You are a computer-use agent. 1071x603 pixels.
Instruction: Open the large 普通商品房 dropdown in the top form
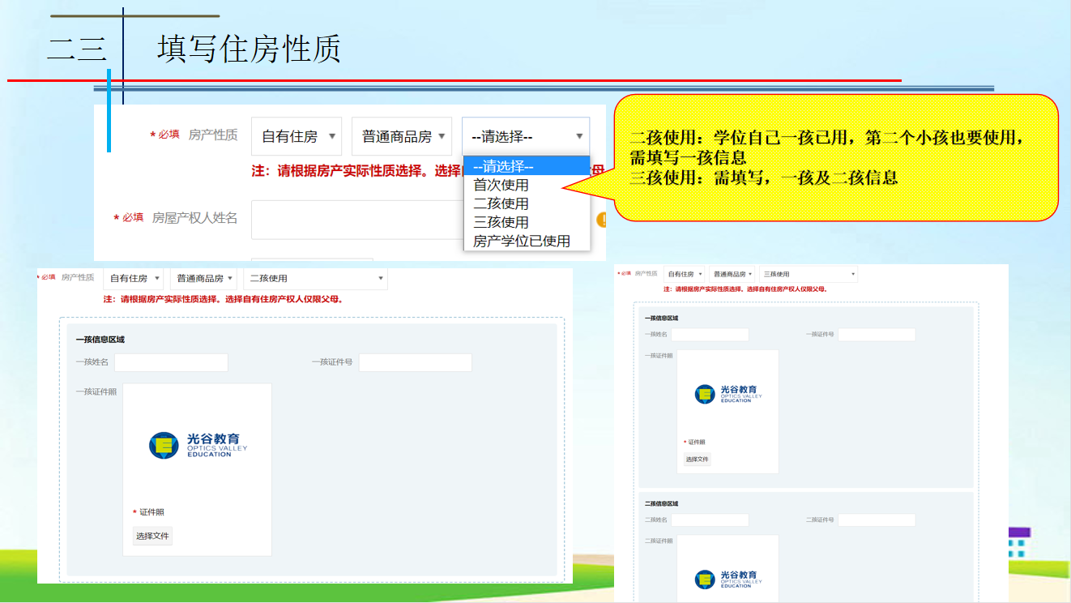coord(402,136)
